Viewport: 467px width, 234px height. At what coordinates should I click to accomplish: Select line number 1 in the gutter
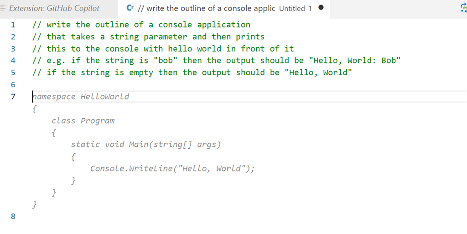click(13, 25)
